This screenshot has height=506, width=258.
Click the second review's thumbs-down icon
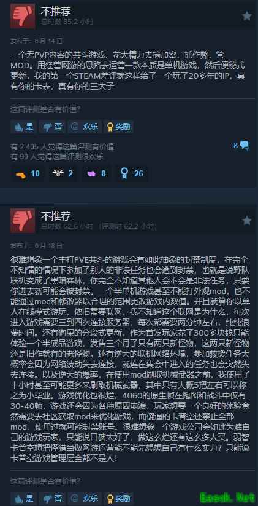click(x=23, y=220)
